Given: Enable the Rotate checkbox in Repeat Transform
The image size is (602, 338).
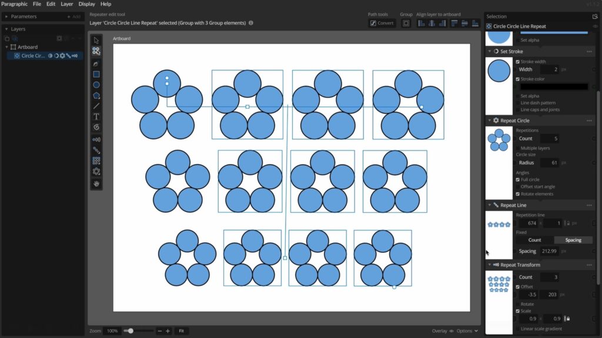Looking at the screenshot, I should tap(518, 304).
